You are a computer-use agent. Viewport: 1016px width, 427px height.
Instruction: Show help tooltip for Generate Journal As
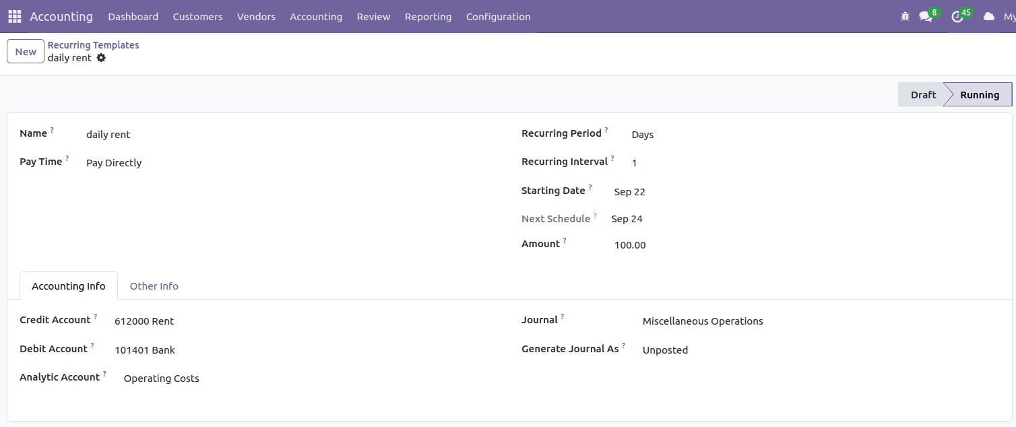pyautogui.click(x=623, y=346)
